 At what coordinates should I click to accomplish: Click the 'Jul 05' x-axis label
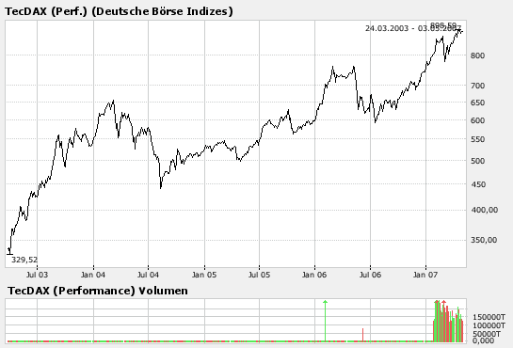259,275
